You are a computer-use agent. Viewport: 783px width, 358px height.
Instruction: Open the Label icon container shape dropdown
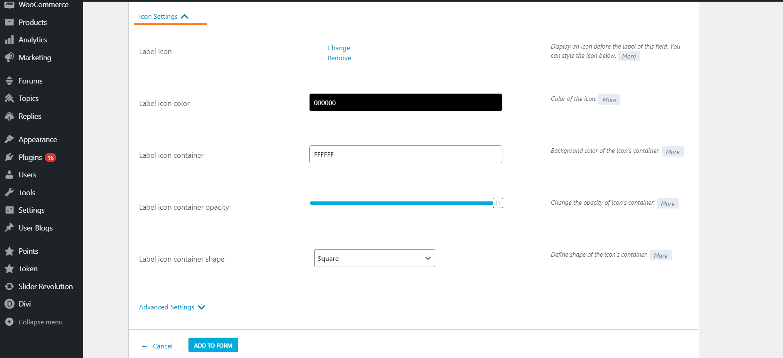tap(374, 258)
